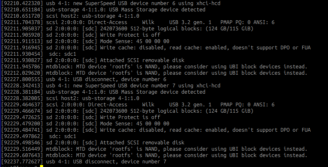Click the timestamp 92210.422320 on first line
The width and height of the screenshot is (328, 167).
(x=22, y=3)
